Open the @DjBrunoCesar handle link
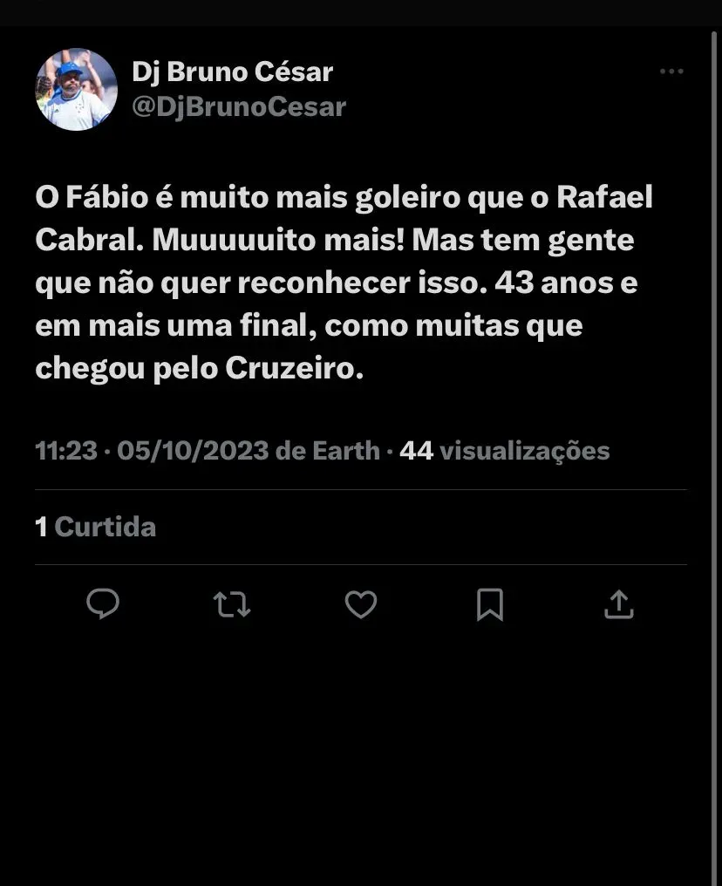 click(239, 106)
